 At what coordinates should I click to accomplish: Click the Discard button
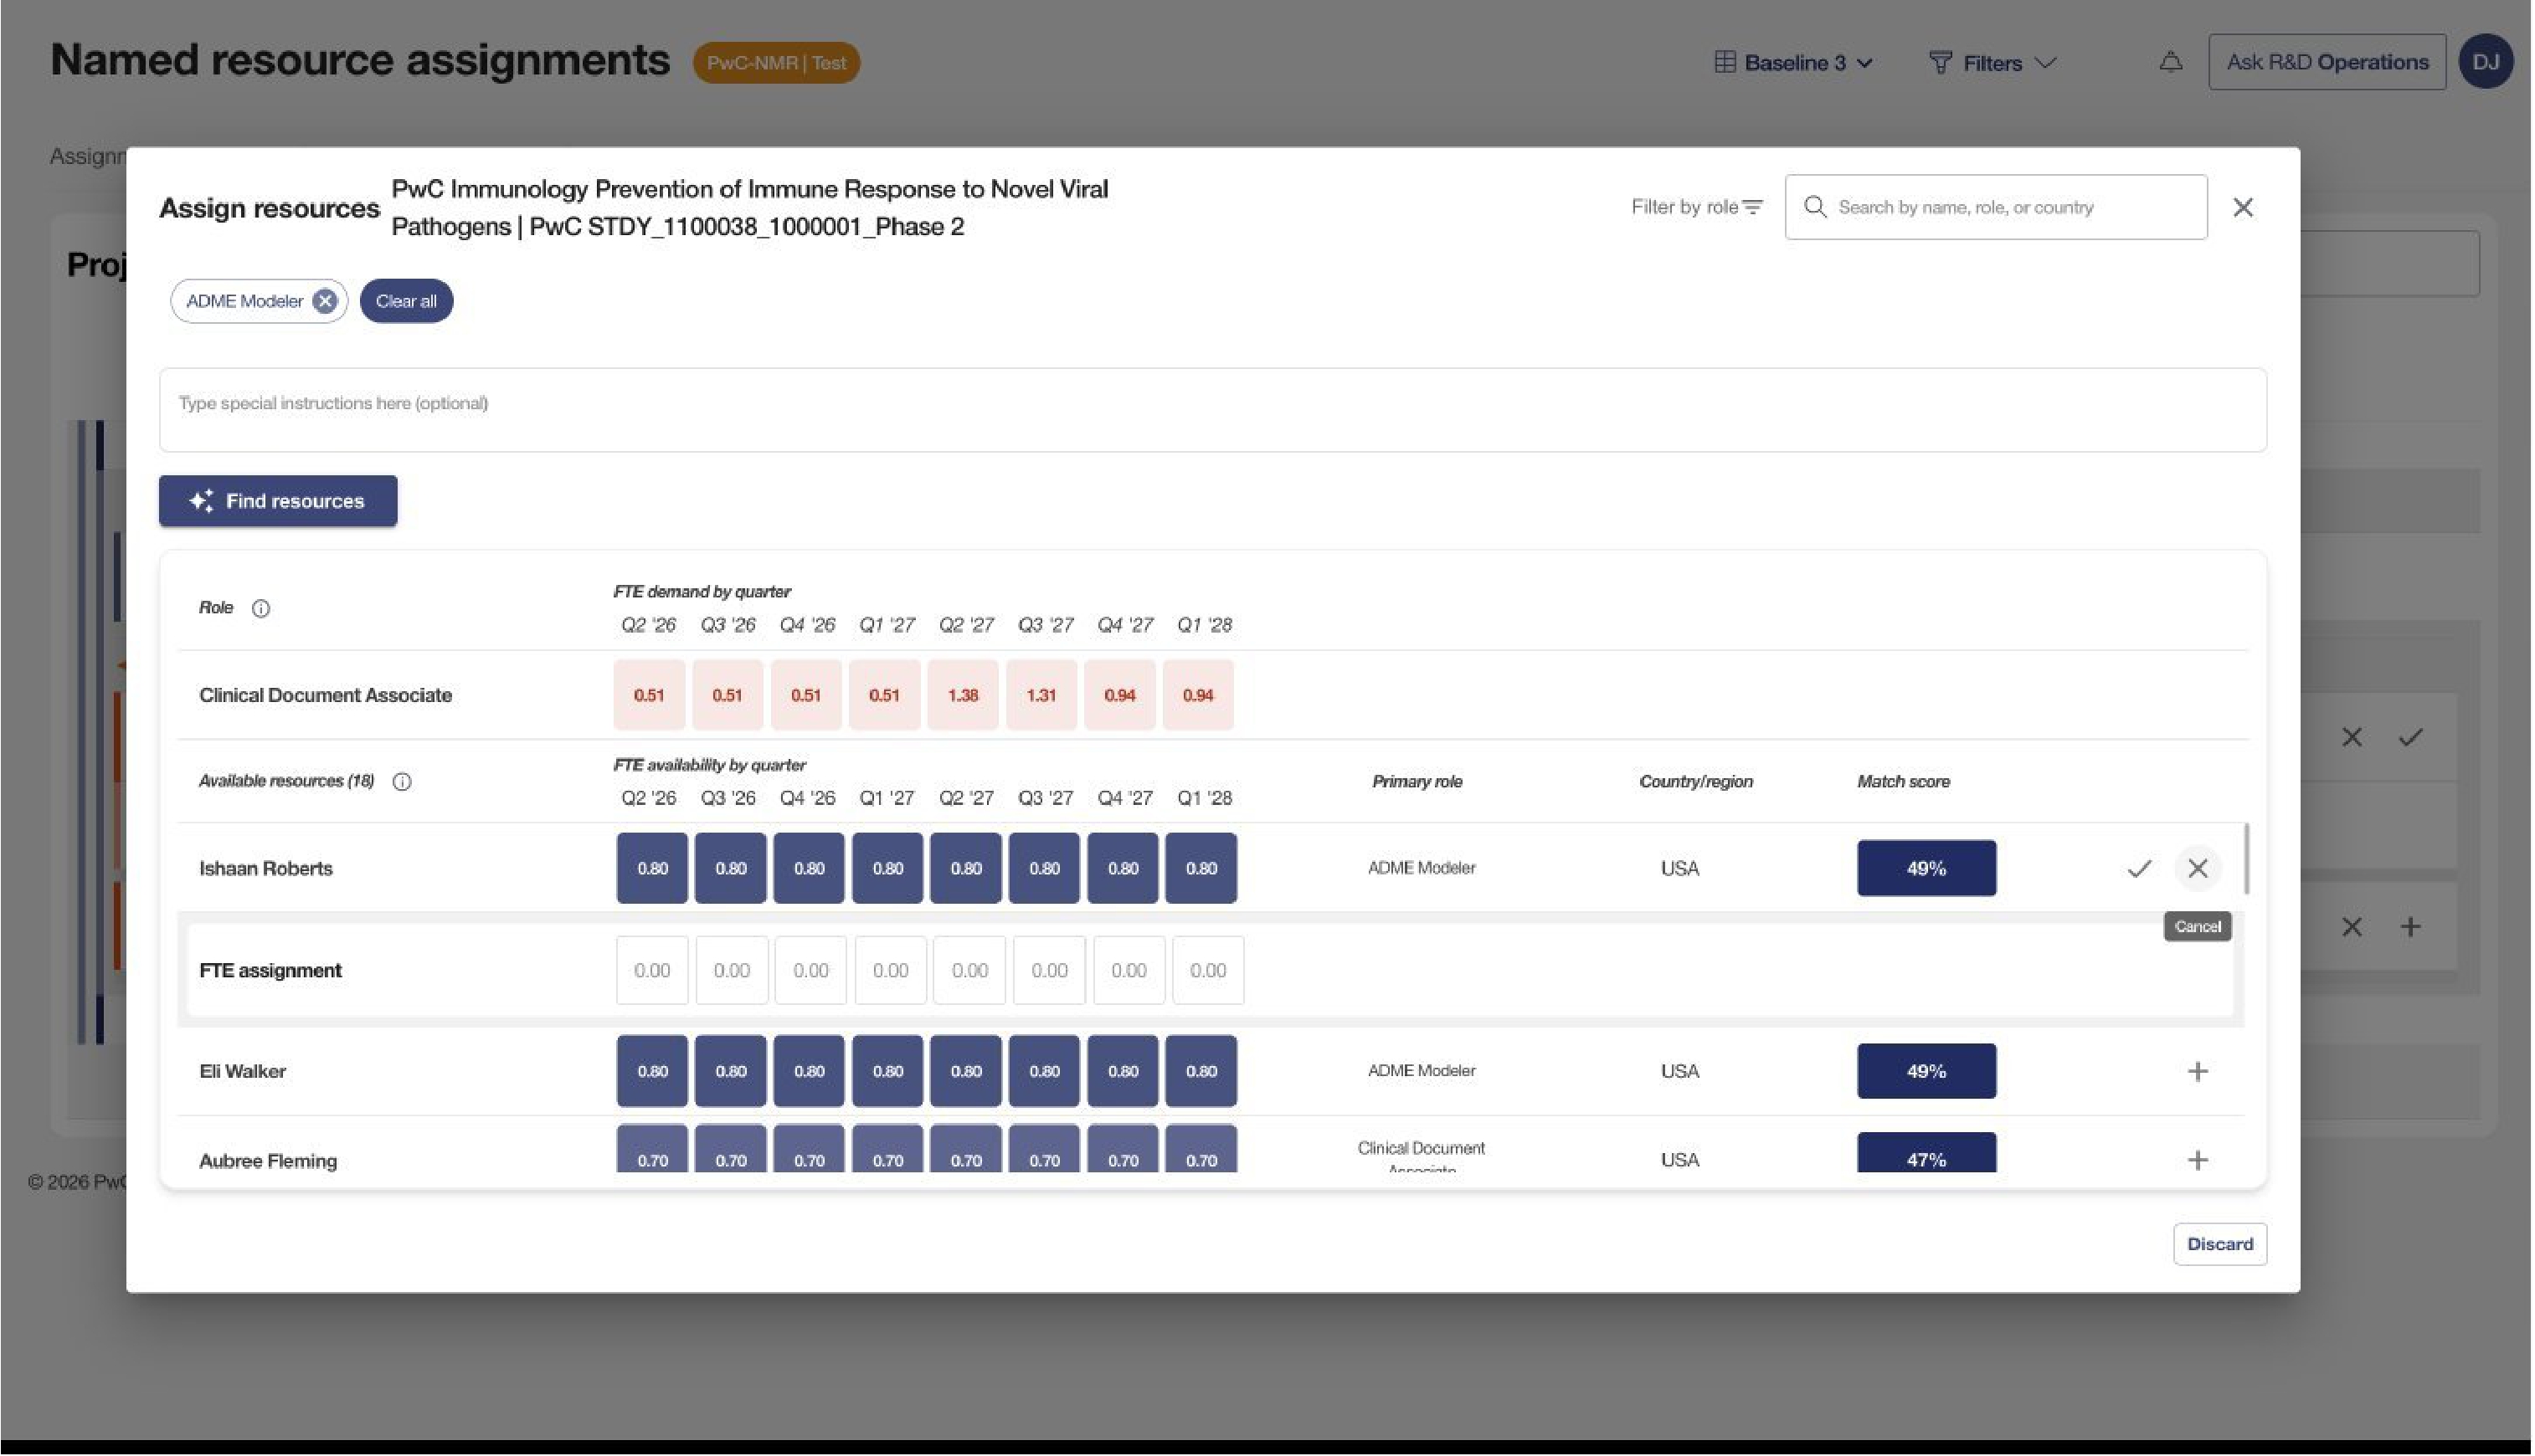pos(2220,1245)
